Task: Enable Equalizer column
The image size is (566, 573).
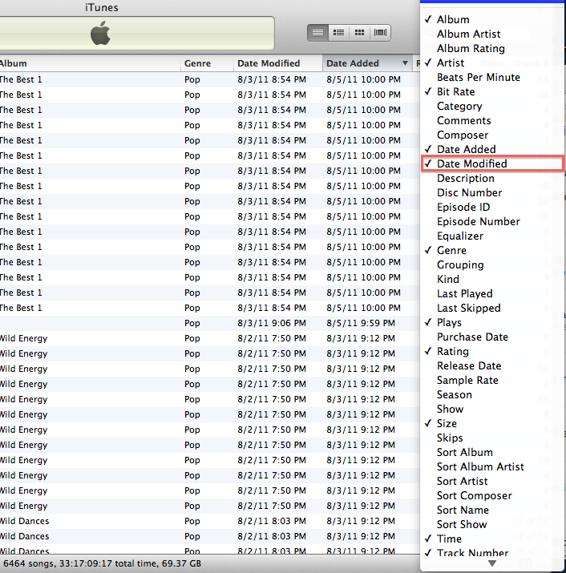Action: tap(491, 236)
